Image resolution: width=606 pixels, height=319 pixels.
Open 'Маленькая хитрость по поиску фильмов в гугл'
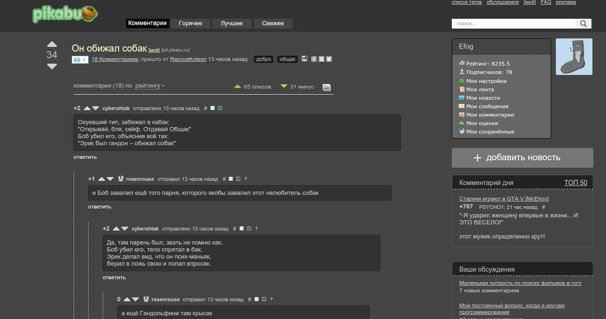(520, 283)
